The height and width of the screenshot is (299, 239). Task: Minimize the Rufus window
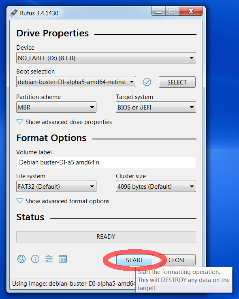pyautogui.click(x=158, y=11)
